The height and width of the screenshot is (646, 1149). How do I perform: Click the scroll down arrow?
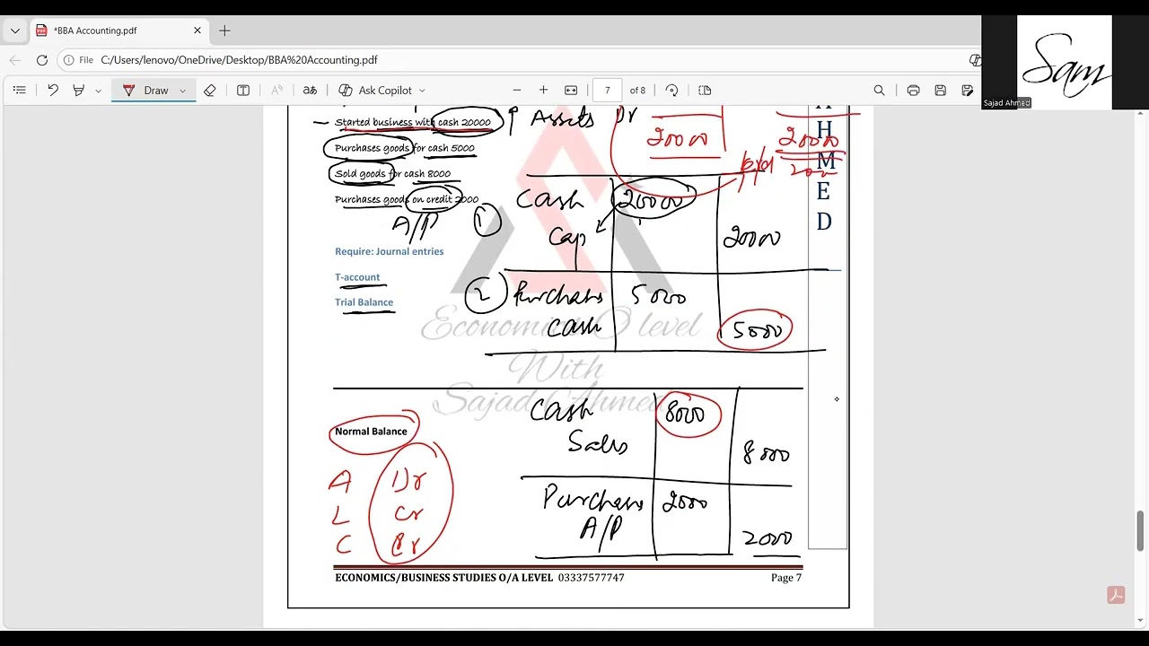click(x=1141, y=619)
